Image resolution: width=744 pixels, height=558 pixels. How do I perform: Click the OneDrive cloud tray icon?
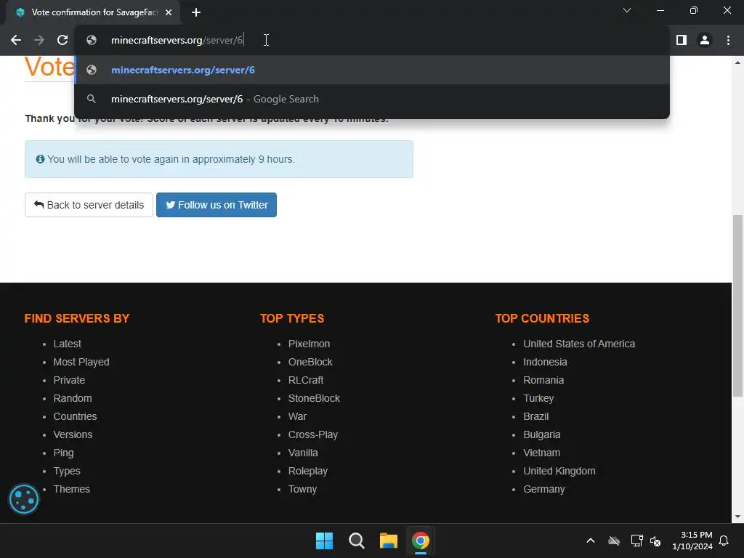(x=614, y=541)
